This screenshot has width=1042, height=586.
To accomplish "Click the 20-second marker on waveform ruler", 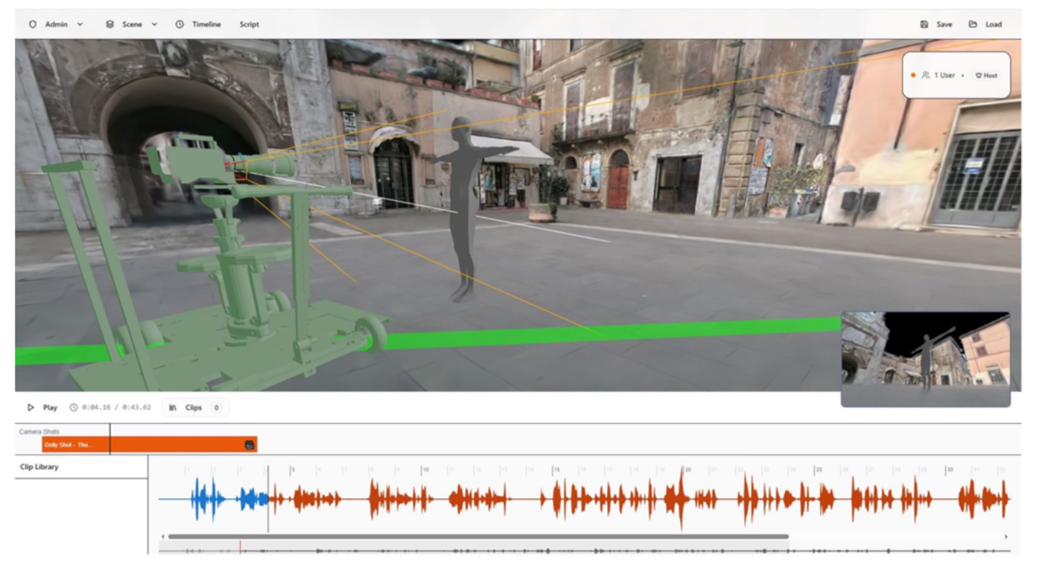I will (x=685, y=470).
